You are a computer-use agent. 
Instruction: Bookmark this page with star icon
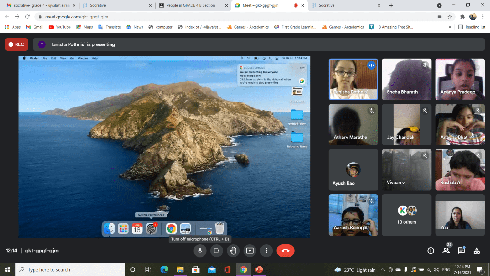pyautogui.click(x=450, y=17)
